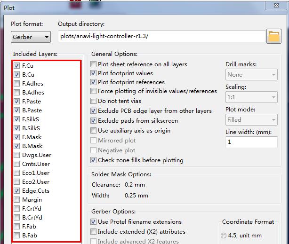Open the Plot mode Filled dropdown

tap(251, 120)
